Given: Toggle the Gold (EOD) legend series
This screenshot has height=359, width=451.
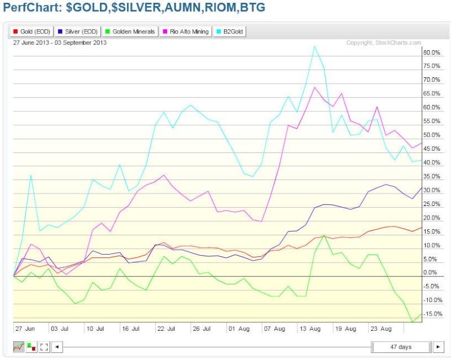Looking at the screenshot, I should [x=32, y=32].
